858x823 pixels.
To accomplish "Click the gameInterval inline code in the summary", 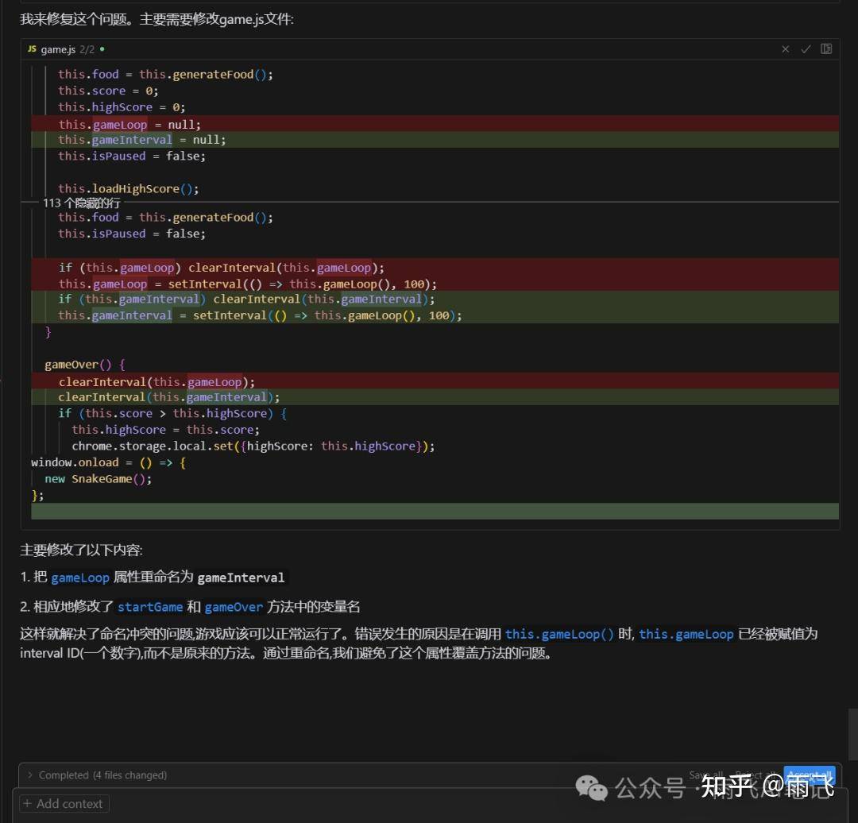I will [x=241, y=578].
